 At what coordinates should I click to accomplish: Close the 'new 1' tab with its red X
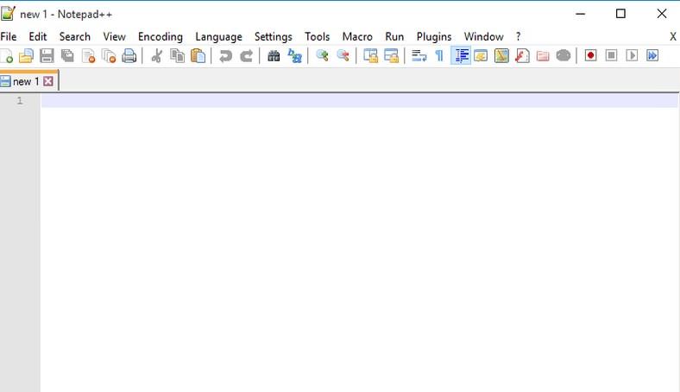coord(48,81)
